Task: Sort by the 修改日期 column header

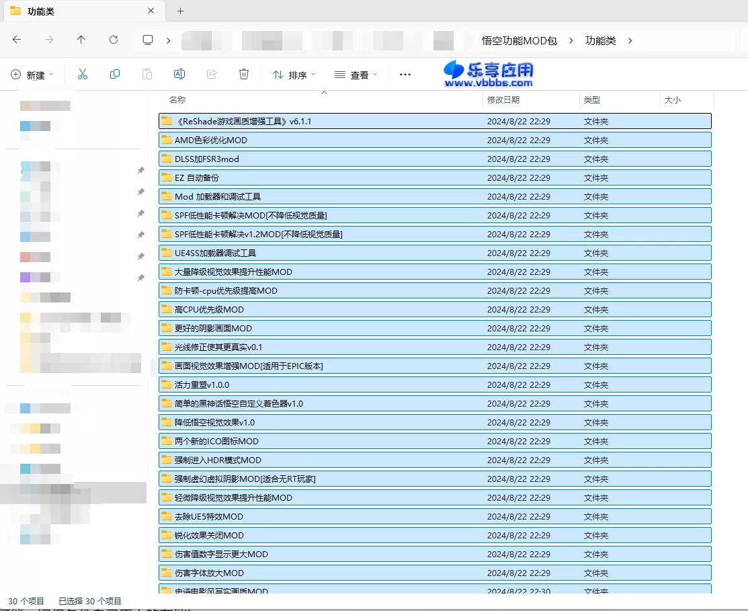Action: click(x=503, y=100)
